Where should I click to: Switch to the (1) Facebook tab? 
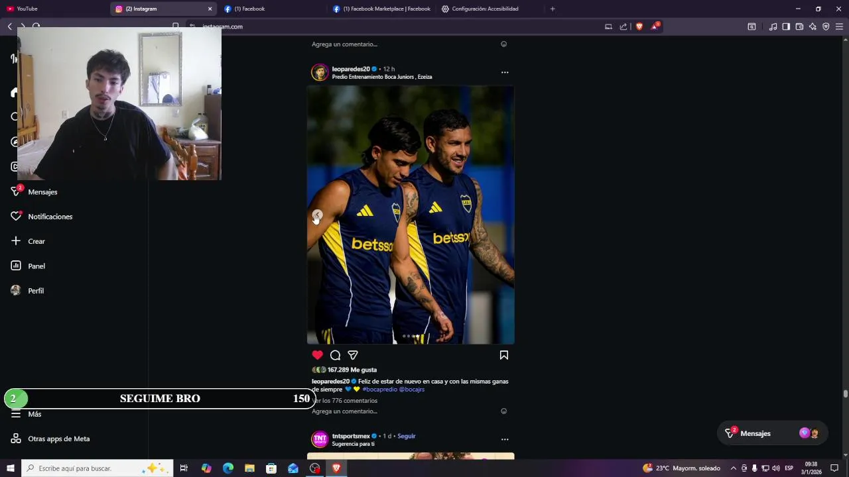pyautogui.click(x=272, y=9)
